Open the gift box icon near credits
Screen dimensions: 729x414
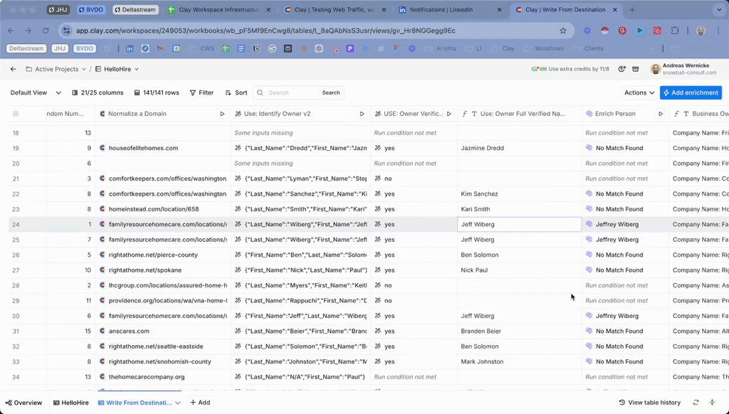636,69
